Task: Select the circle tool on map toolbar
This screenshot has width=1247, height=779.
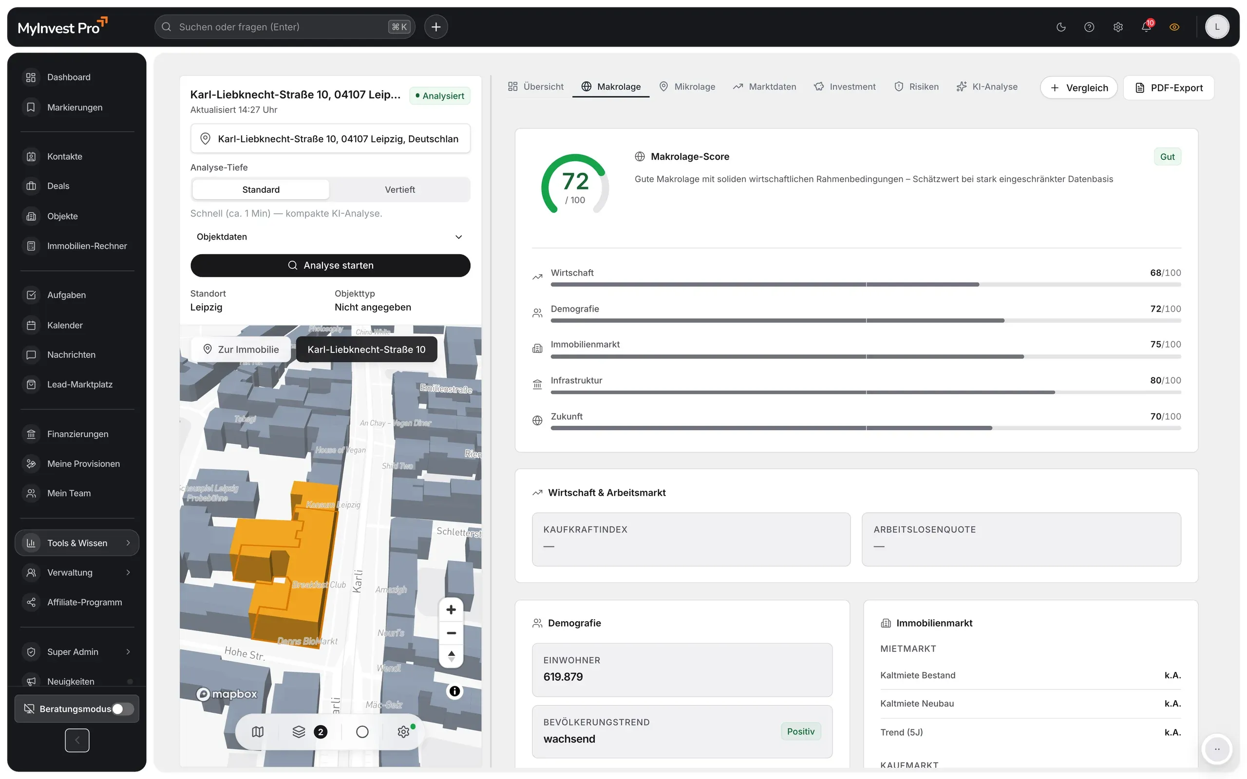Action: click(362, 732)
